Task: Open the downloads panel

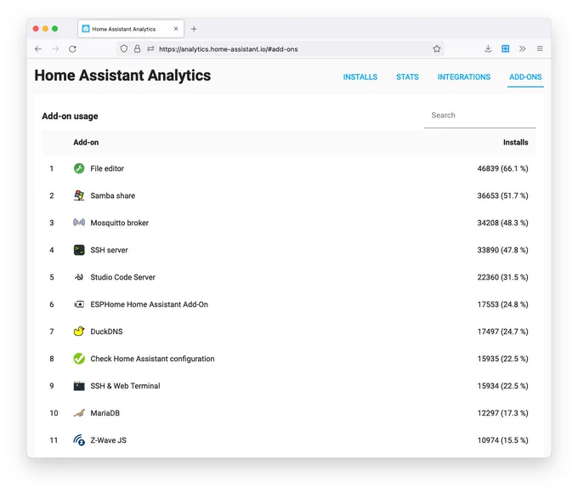Action: click(488, 48)
